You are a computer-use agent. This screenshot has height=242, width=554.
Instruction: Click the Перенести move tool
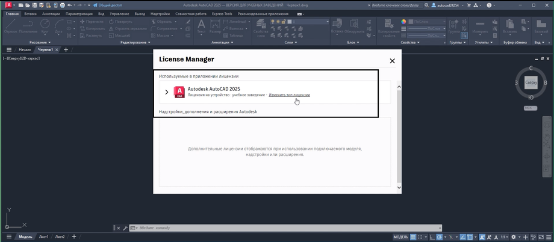click(92, 22)
